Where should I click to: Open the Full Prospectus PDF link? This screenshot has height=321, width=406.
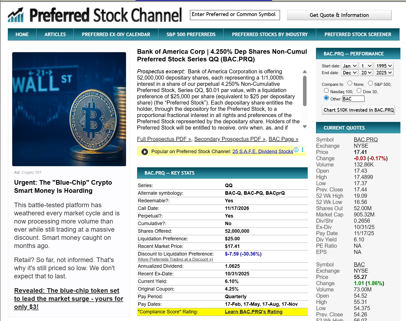point(164,139)
